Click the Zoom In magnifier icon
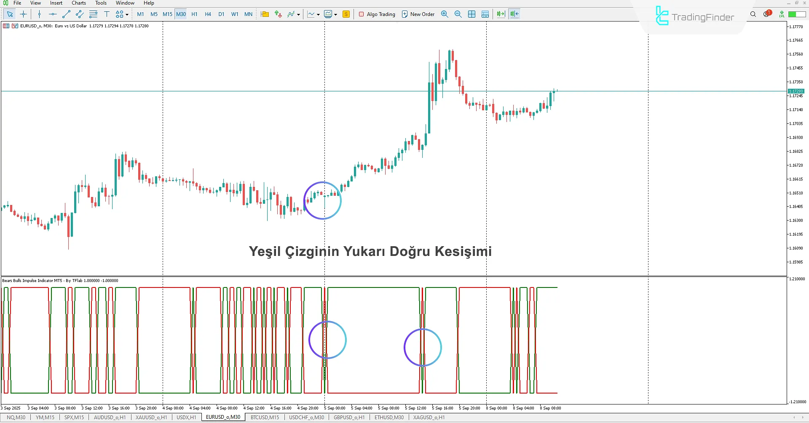 click(445, 14)
